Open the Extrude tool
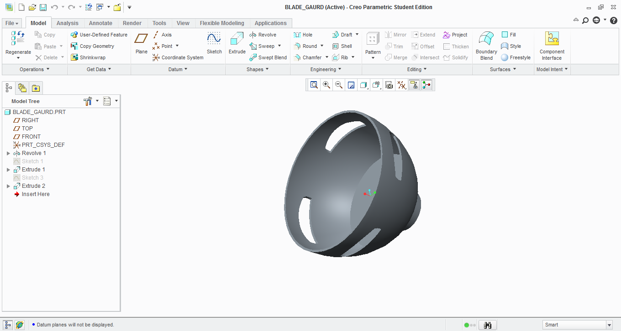Viewport: 621px width, 331px height. [237, 43]
